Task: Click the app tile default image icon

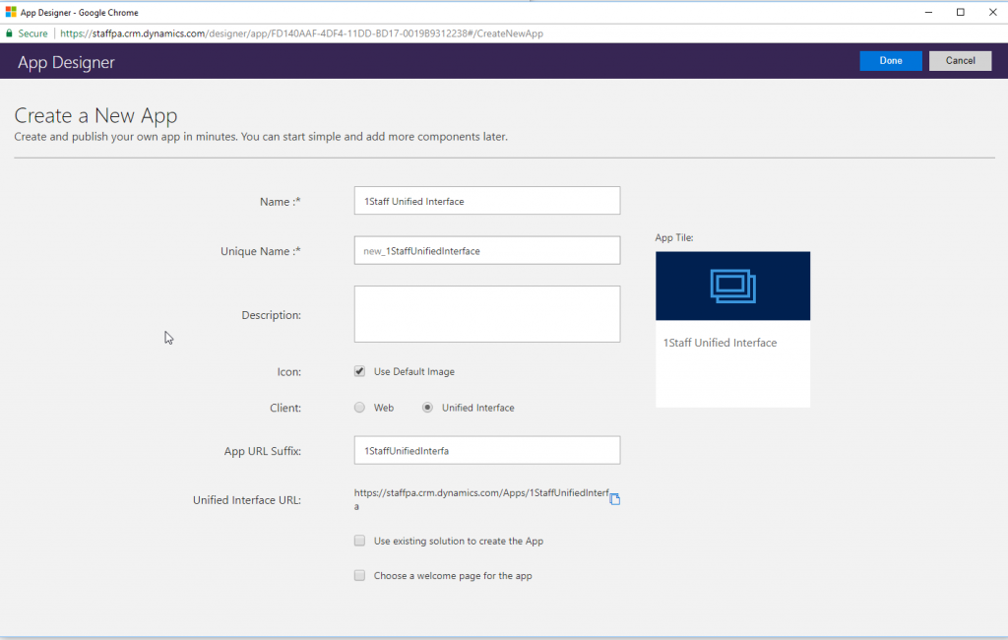Action: (x=732, y=286)
